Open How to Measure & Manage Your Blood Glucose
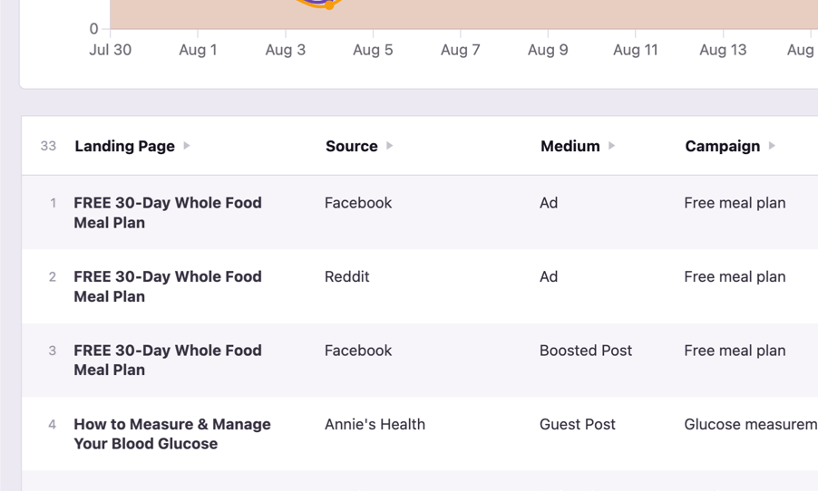Viewport: 818px width, 491px height. (171, 434)
